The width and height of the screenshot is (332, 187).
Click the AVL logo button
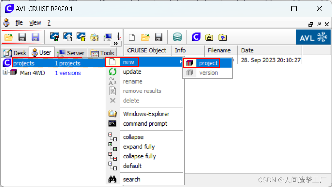click(x=313, y=37)
